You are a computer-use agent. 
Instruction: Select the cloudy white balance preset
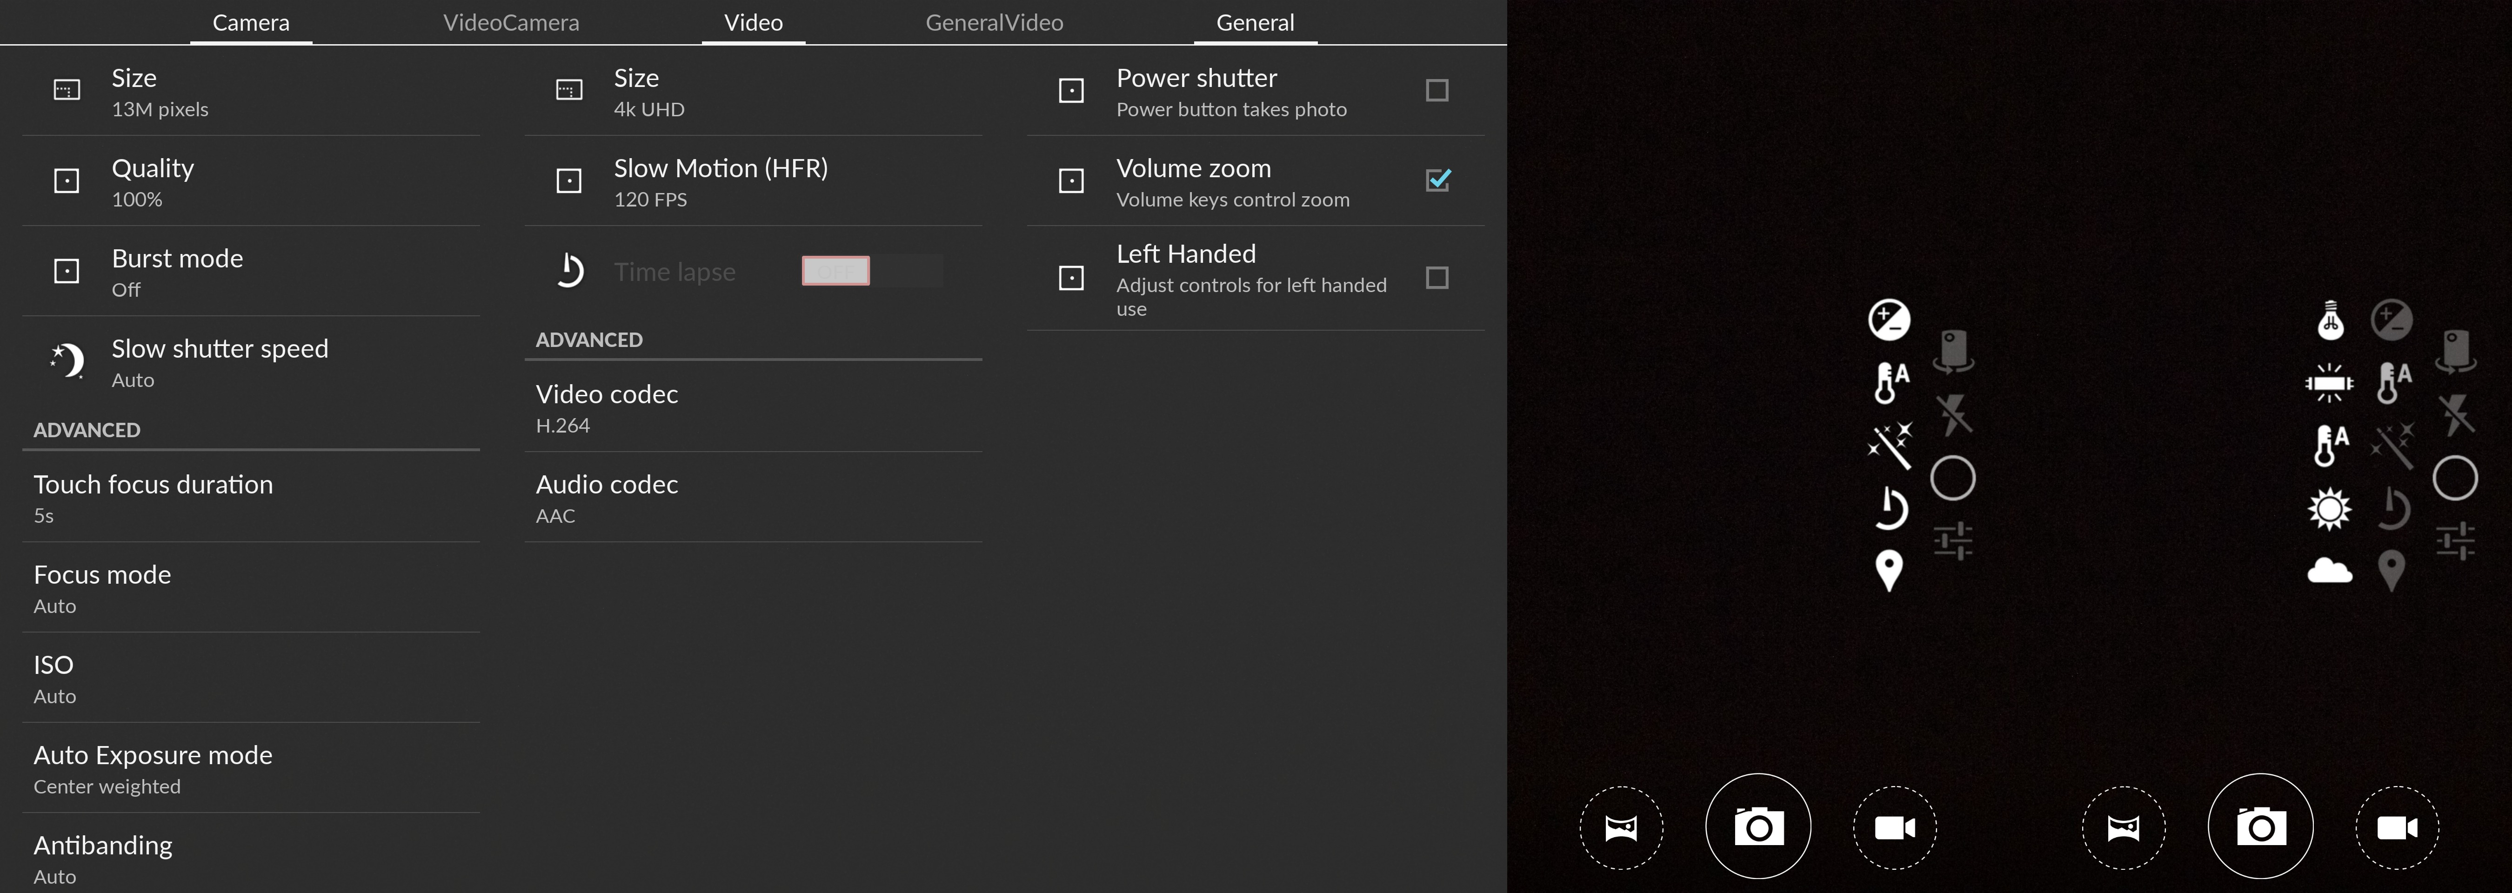click(2330, 570)
